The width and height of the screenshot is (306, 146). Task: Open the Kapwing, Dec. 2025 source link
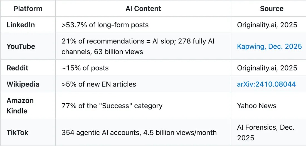[269, 46]
